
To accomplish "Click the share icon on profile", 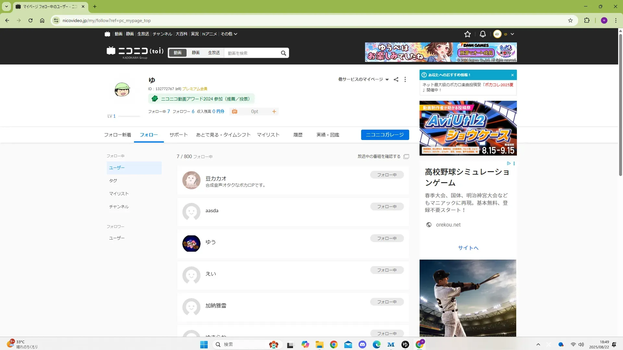I will click(x=396, y=79).
